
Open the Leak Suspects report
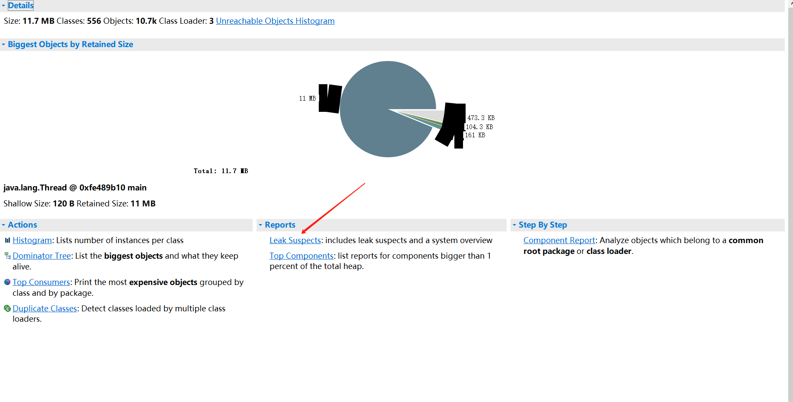pos(295,240)
